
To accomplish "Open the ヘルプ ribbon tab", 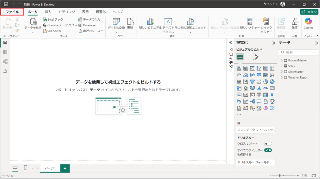I will tap(118, 12).
